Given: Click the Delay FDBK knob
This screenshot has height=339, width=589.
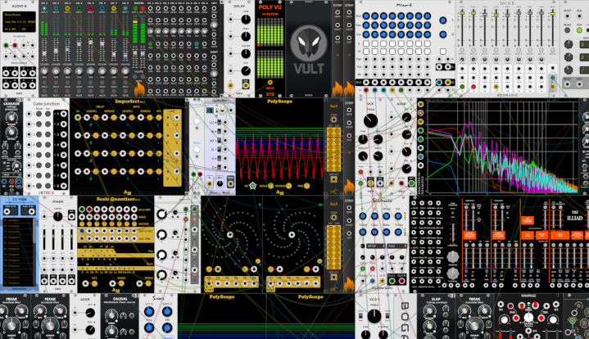Looking at the screenshot, I should [246, 36].
